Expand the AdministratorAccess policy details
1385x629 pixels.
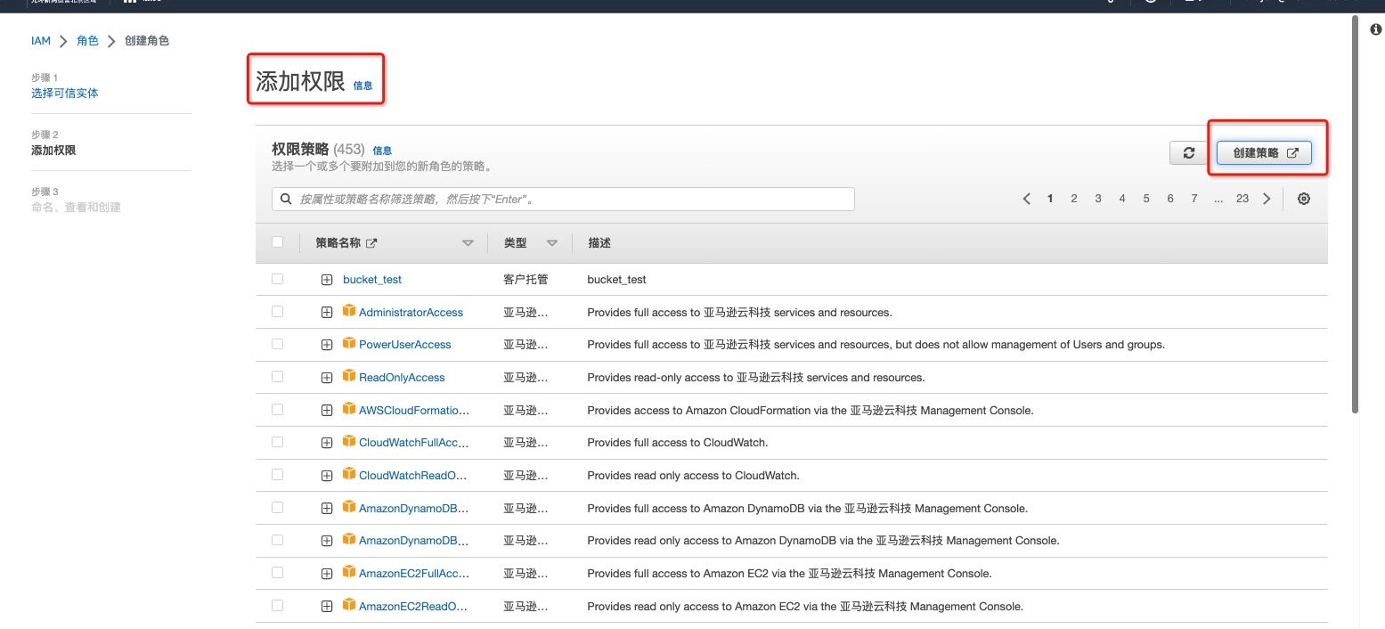click(327, 313)
